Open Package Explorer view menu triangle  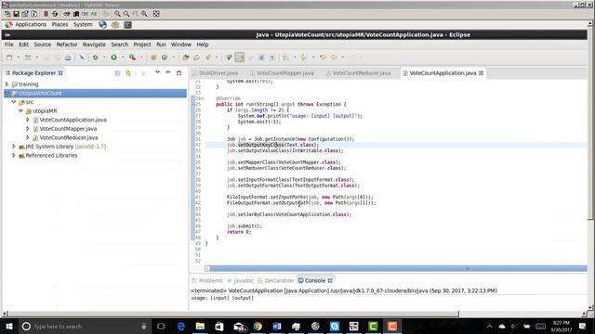pyautogui.click(x=157, y=72)
